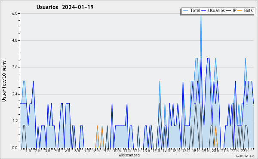Click the first orange Bots peak near 8 h
The width and height of the screenshot is (258, 159).
tap(97, 126)
